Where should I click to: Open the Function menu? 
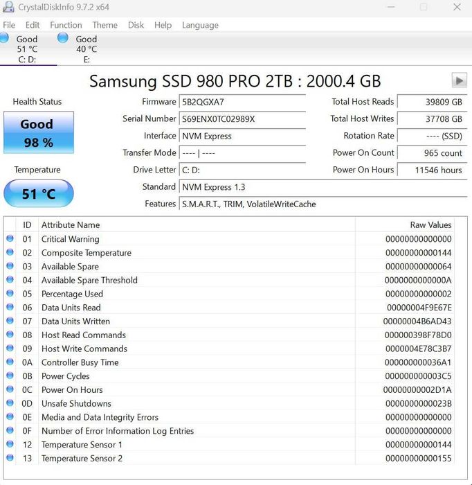(66, 25)
